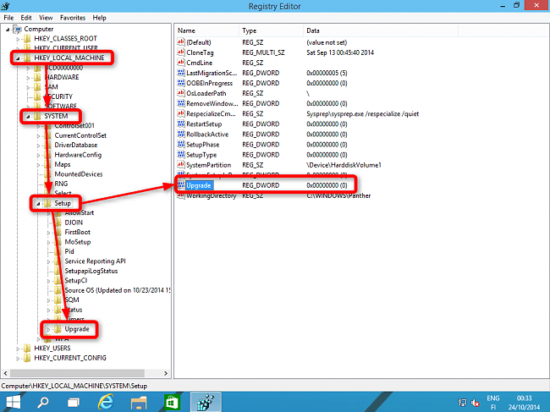Click the taskbar Search magnifier icon
Screen dimensions: 550x412
tap(43, 400)
